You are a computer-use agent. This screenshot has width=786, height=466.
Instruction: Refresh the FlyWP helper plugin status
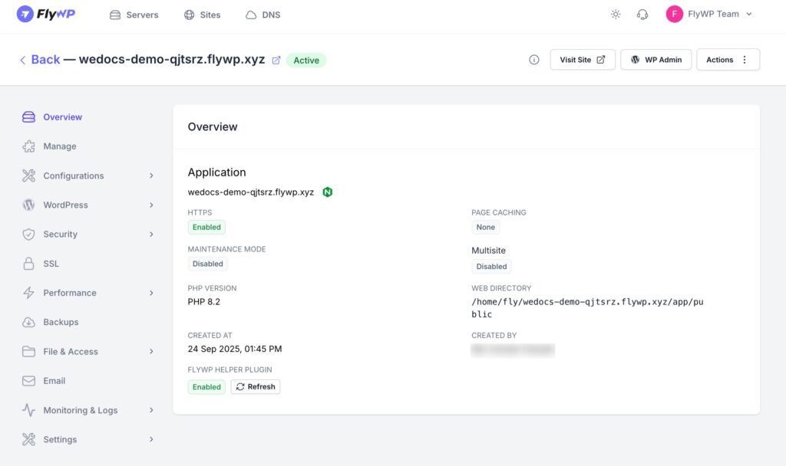click(256, 387)
